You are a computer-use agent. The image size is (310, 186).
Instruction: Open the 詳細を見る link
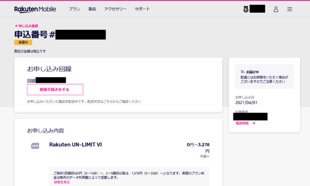pyautogui.click(x=62, y=182)
